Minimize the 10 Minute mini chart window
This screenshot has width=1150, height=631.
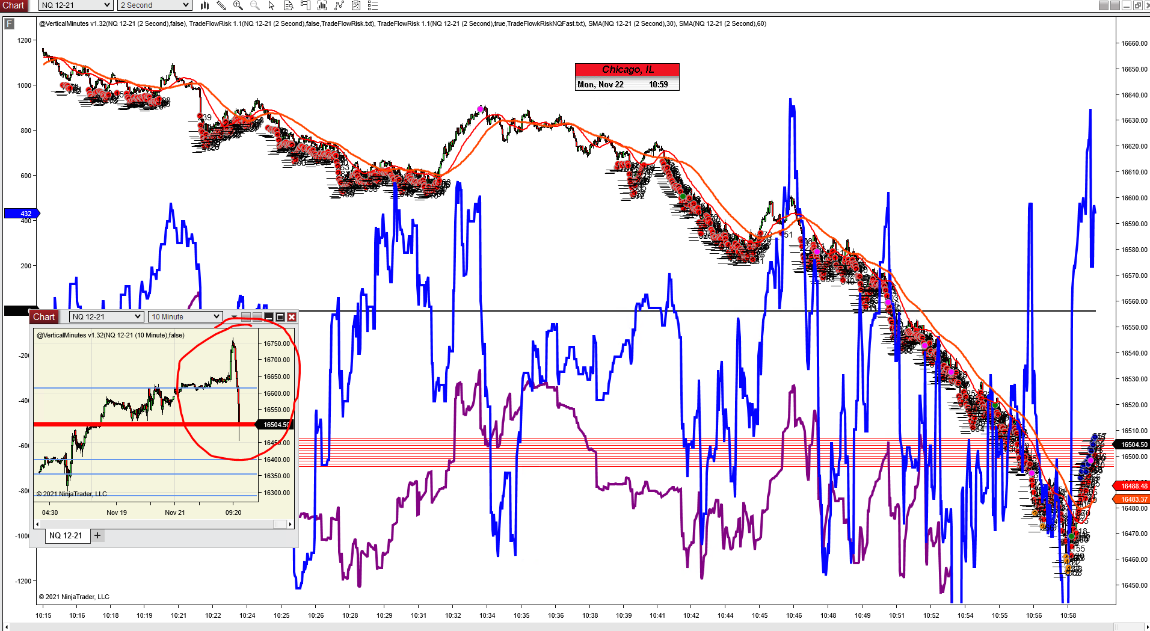pyautogui.click(x=269, y=317)
